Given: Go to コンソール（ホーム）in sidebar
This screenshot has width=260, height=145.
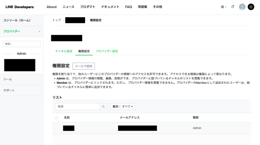Looking at the screenshot, I should (22, 21).
